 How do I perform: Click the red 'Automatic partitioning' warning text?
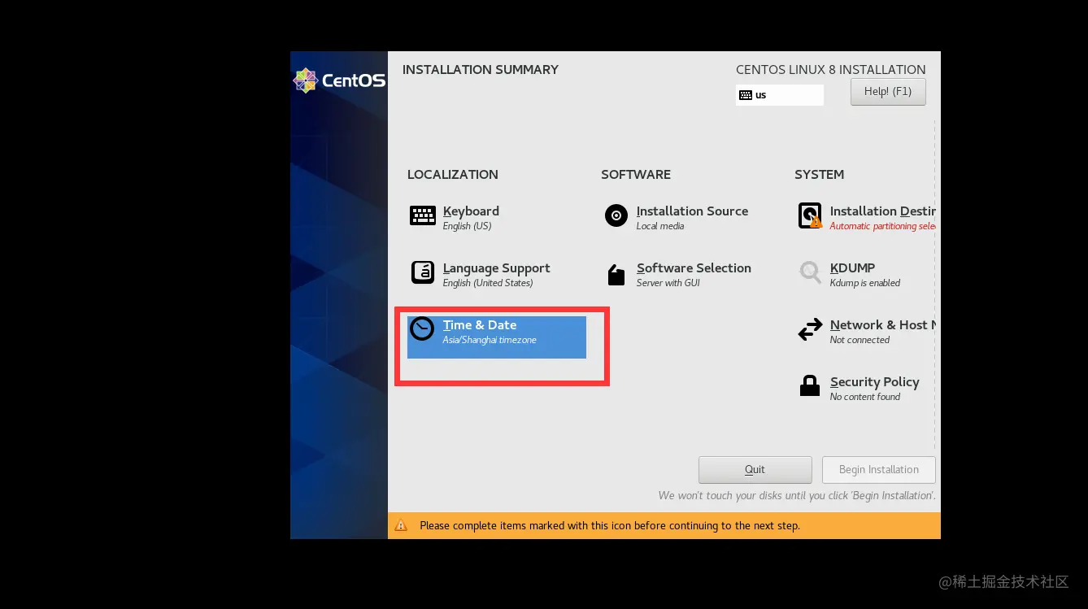click(x=883, y=226)
